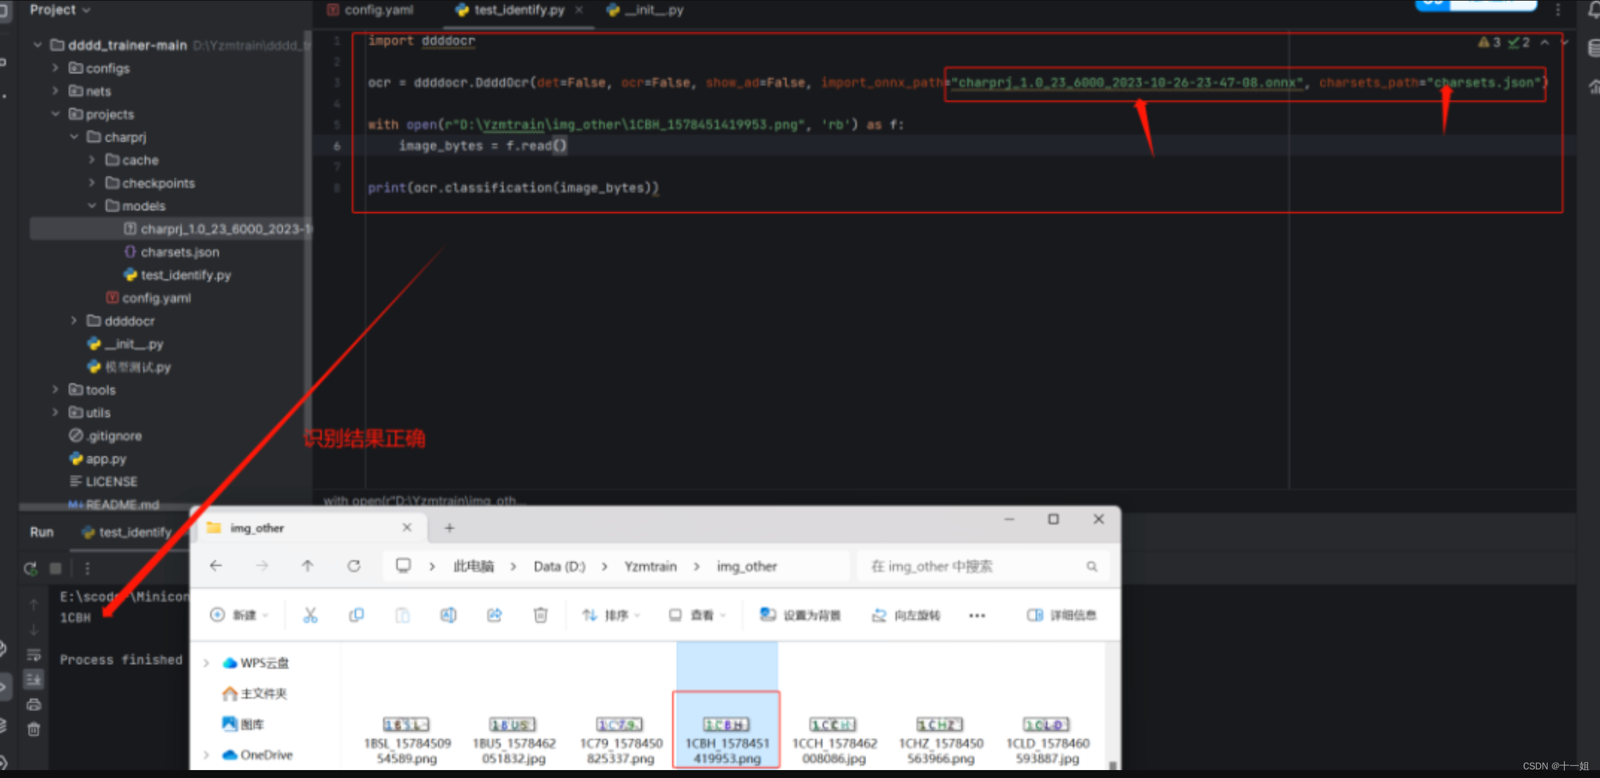Click the New (新建) button in Explorer
The height and width of the screenshot is (778, 1600).
click(x=239, y=615)
